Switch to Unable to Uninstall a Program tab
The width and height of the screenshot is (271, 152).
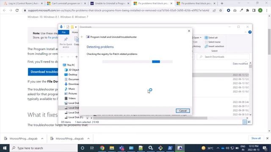click(x=110, y=3)
